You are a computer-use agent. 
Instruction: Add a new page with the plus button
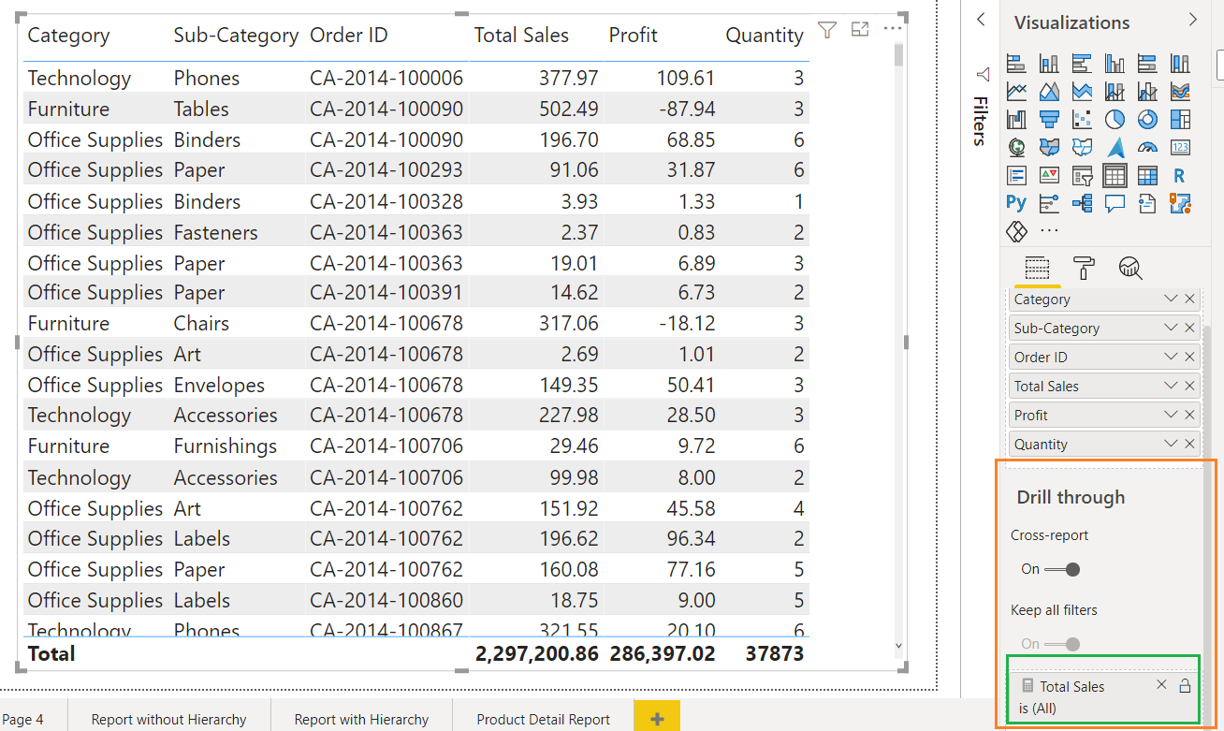656,716
